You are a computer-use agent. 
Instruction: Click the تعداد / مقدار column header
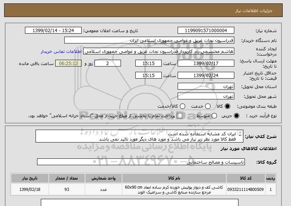pos(67,178)
